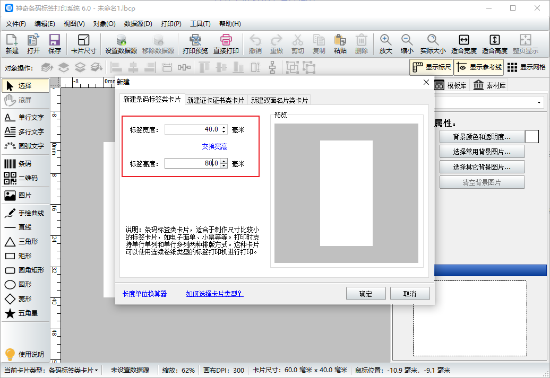Click 适合高度 fit height icon
Screen dimensions: 550x378
pyautogui.click(x=495, y=44)
